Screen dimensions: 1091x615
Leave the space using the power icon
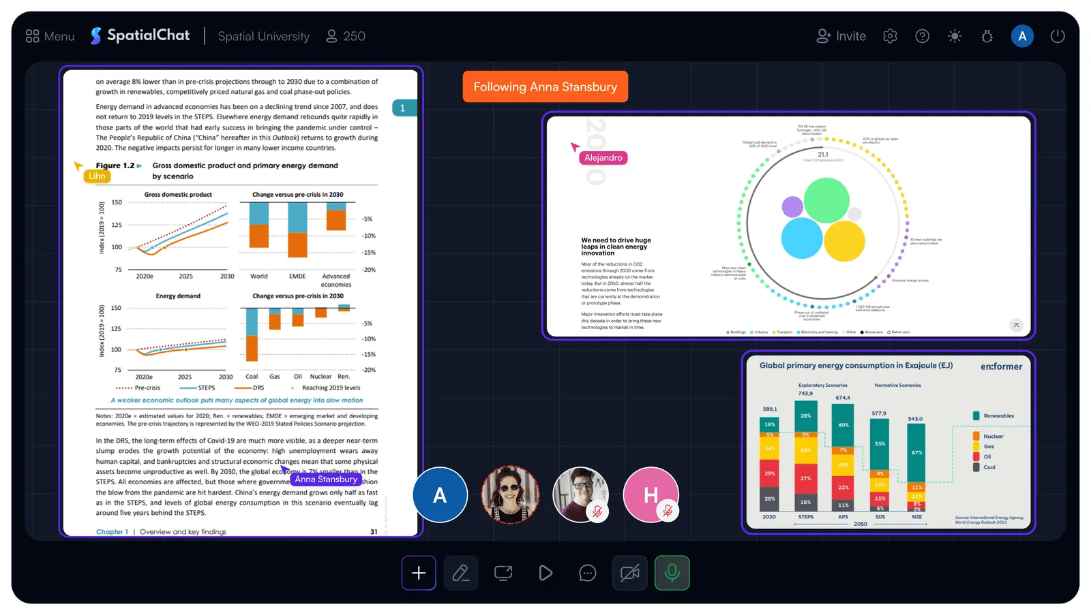(1057, 35)
